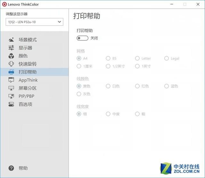
Task: Choose the 1英寸 grid option
Action: [x=137, y=66]
